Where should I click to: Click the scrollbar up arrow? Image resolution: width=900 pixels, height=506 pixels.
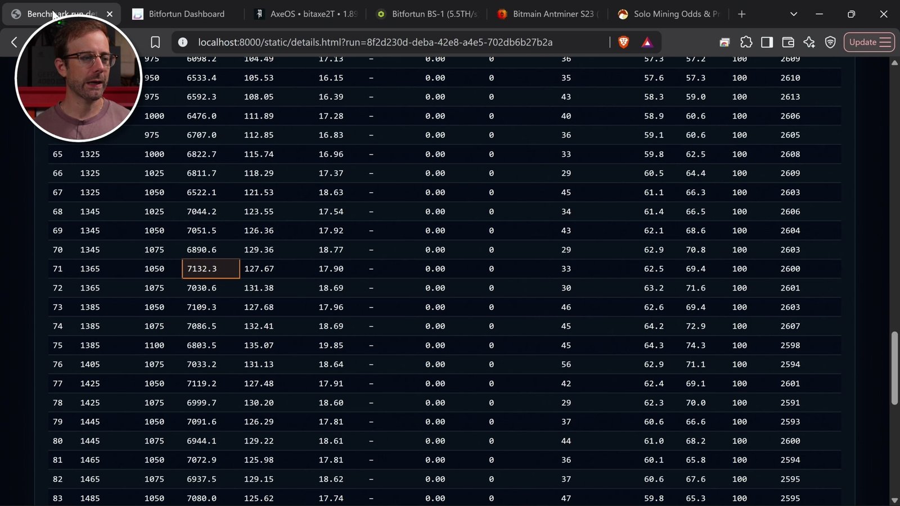point(894,63)
